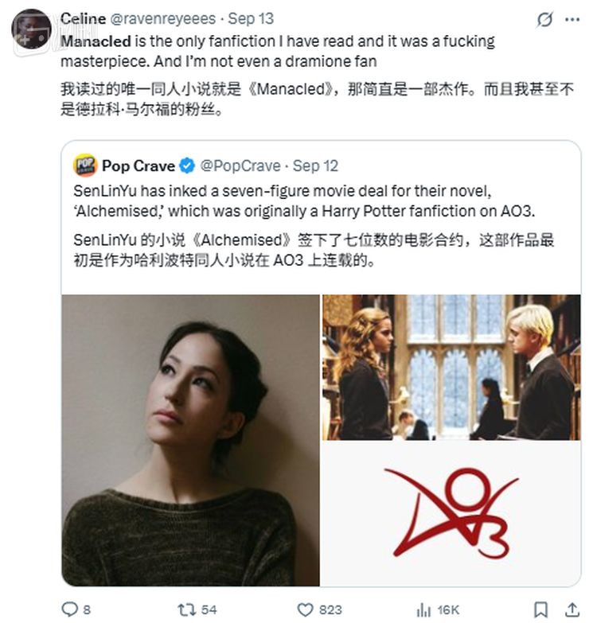Image resolution: width=597 pixels, height=623 pixels.
Task: Open the red AO3 logo image
Action: coord(451,513)
